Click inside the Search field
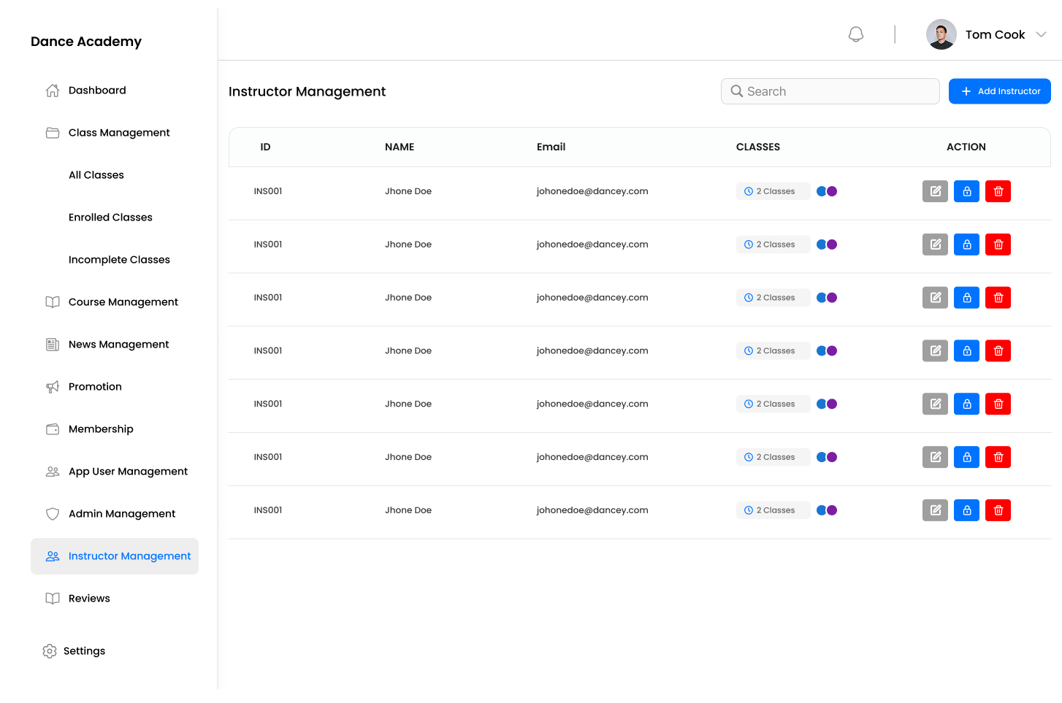The width and height of the screenshot is (1062, 703). [830, 91]
